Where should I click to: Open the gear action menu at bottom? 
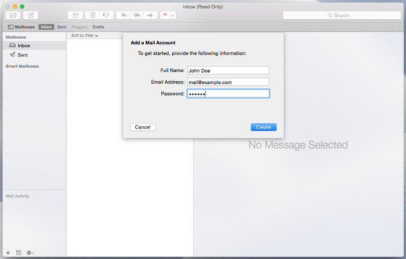tap(30, 252)
